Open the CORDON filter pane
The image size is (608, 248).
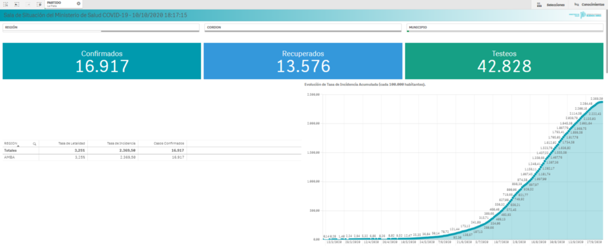pyautogui.click(x=303, y=28)
